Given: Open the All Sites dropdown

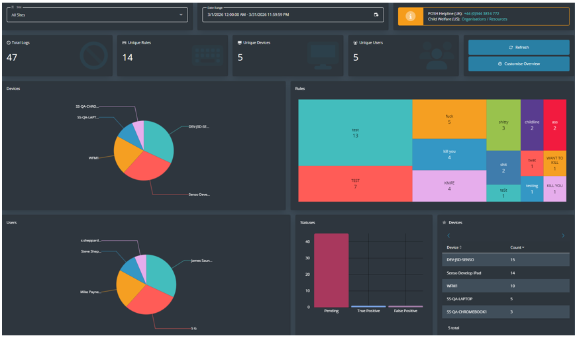Looking at the screenshot, I should coord(97,15).
